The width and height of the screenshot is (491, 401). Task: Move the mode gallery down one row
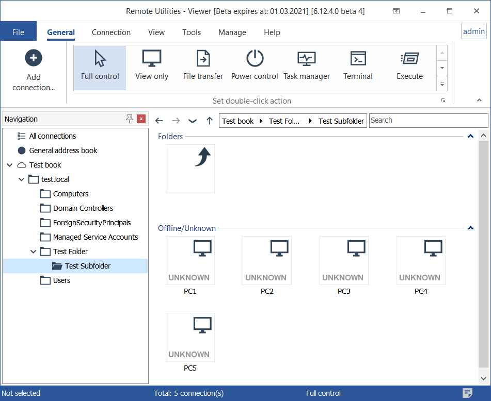[442, 68]
